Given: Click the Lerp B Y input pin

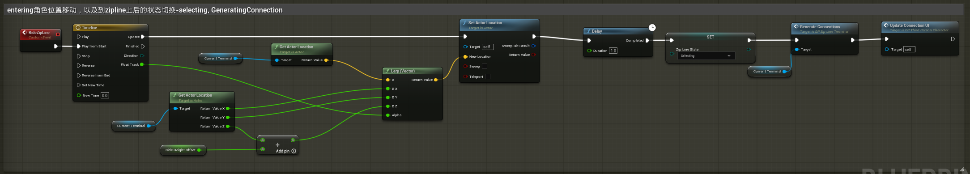Looking at the screenshot, I should point(388,97).
